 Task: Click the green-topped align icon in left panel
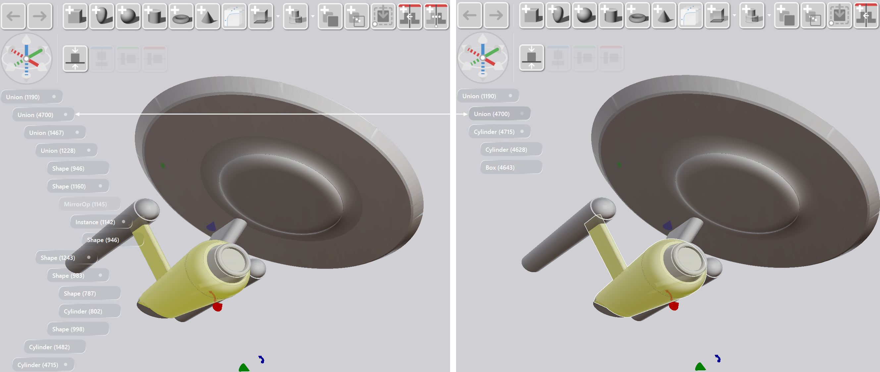pyautogui.click(x=129, y=59)
